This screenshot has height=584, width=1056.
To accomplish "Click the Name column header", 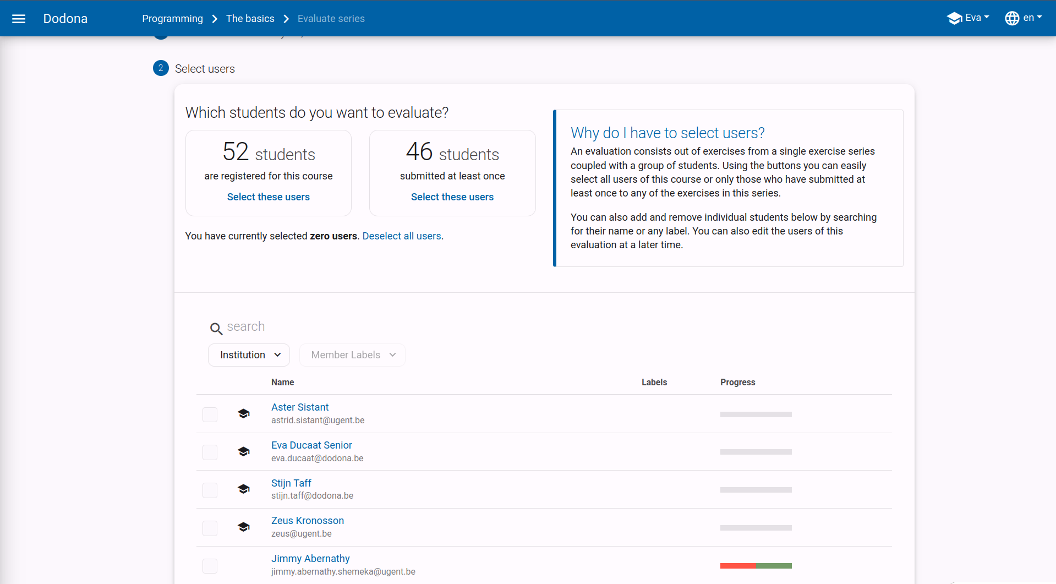I will (x=282, y=383).
